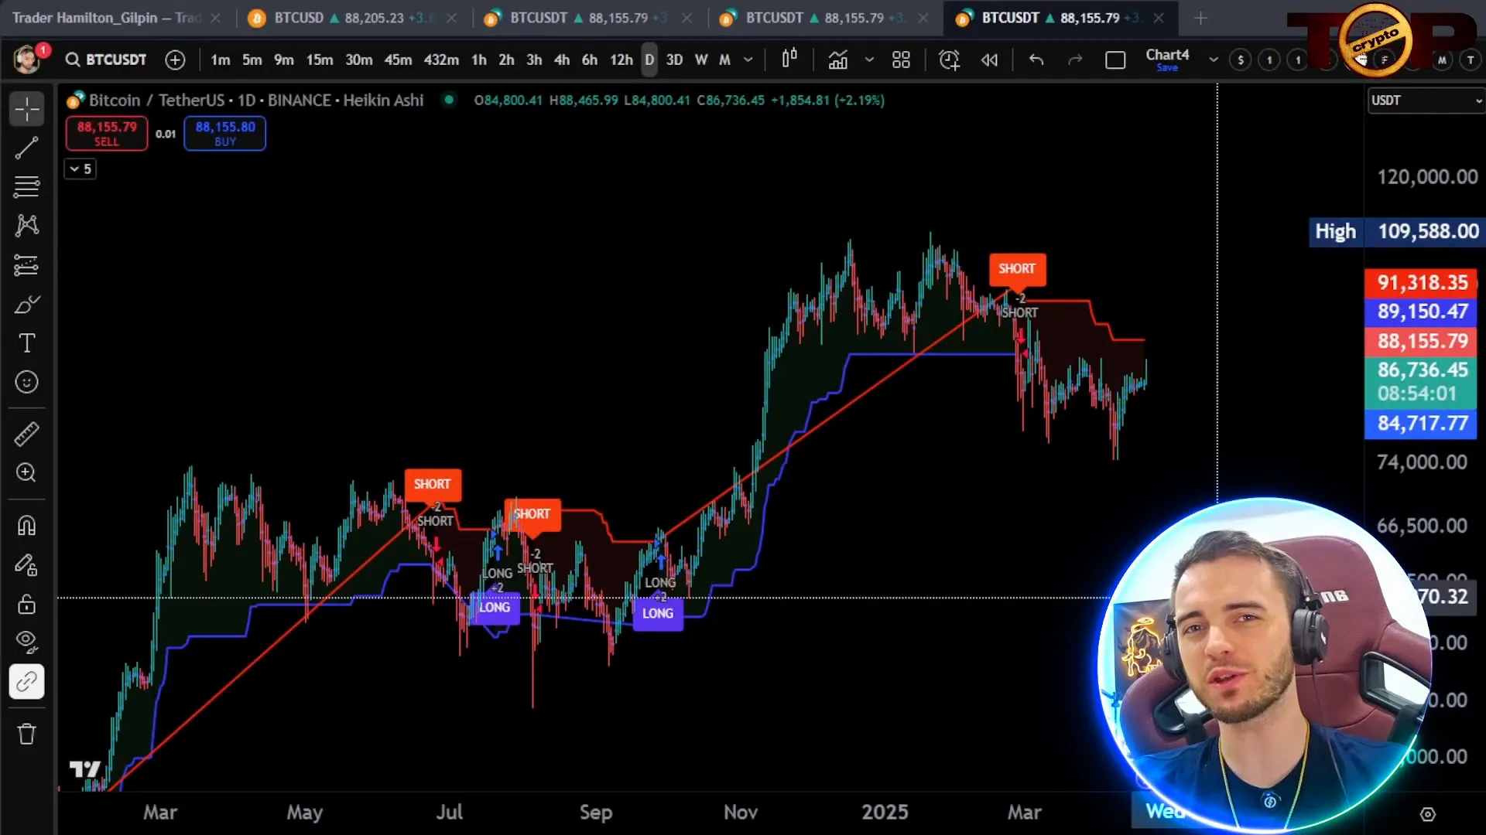The height and width of the screenshot is (835, 1486).
Task: Click the dollar sign circle icon
Action: coord(1240,60)
